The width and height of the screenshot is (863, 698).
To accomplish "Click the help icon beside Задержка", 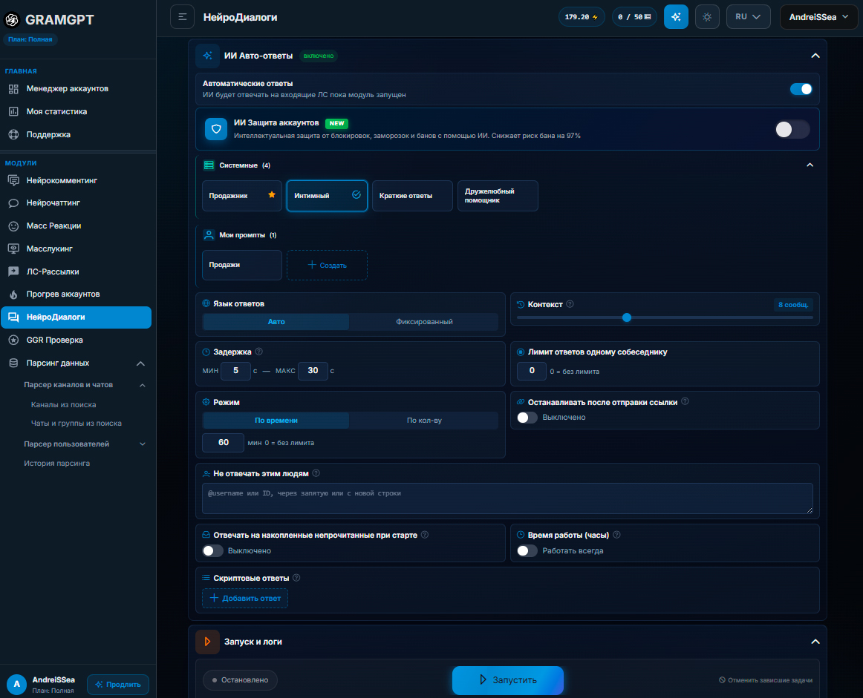I will [x=258, y=352].
